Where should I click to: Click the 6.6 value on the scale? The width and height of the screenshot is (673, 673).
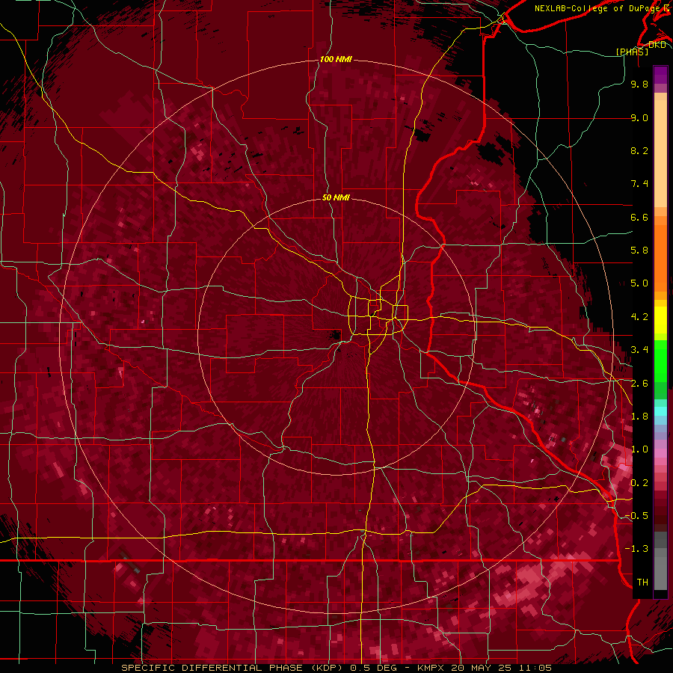coord(639,217)
